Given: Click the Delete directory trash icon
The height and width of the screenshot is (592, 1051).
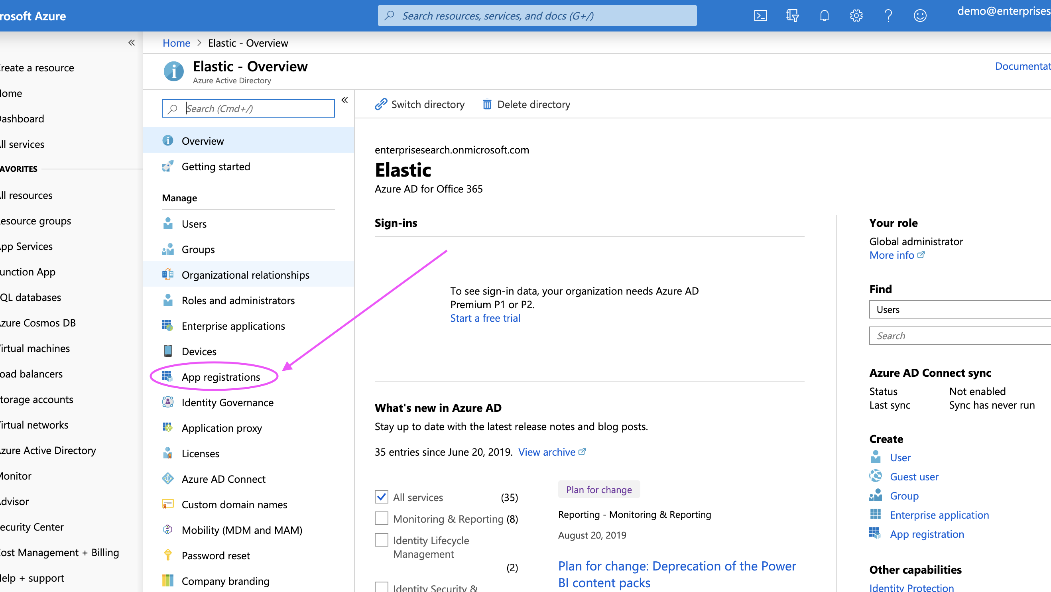Looking at the screenshot, I should [x=487, y=104].
